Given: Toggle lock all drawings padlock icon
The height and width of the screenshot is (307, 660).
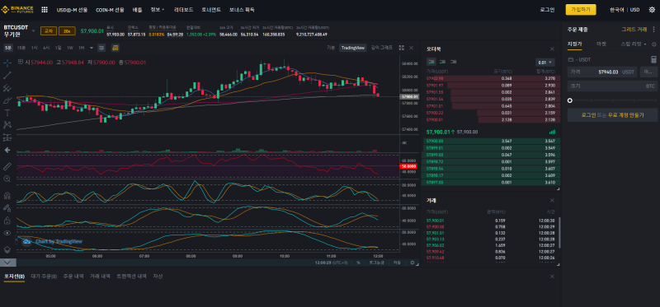Looking at the screenshot, I should [7, 220].
